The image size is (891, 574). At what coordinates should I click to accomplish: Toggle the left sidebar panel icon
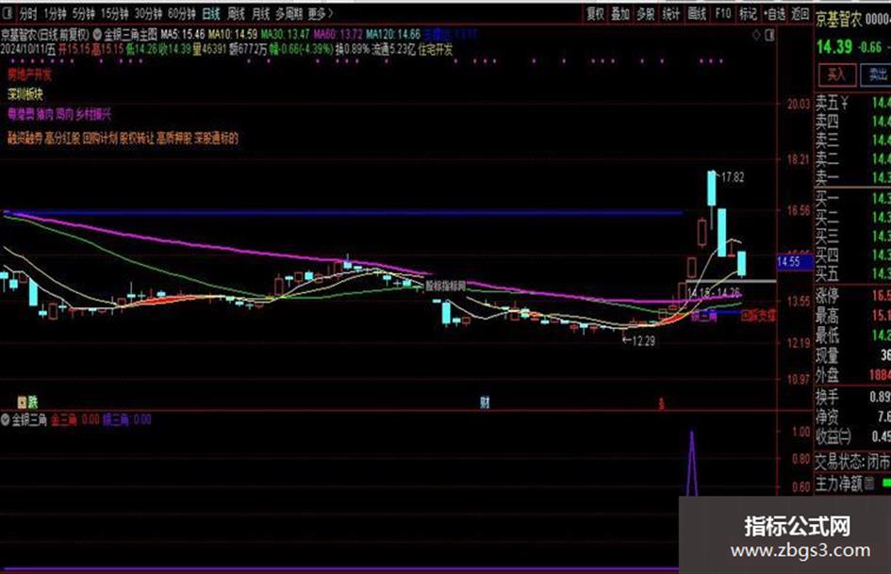point(8,13)
